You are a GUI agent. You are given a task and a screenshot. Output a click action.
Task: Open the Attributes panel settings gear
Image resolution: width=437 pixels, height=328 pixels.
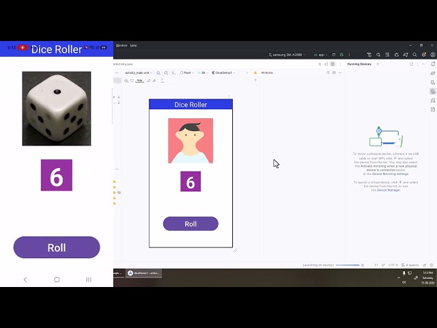pyautogui.click(x=334, y=73)
